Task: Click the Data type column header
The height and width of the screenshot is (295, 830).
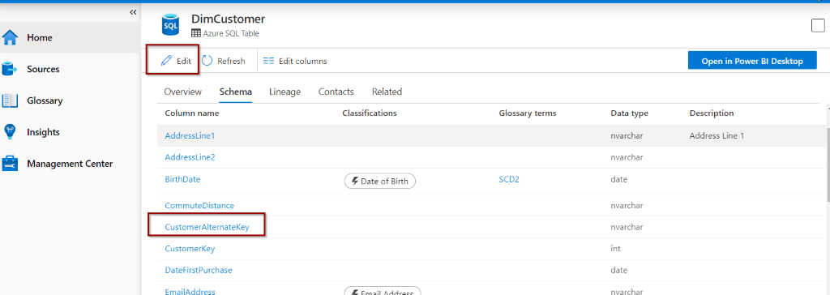Action: pos(629,113)
